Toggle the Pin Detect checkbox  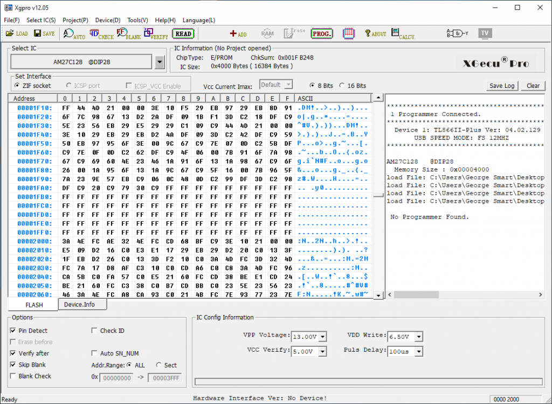click(x=13, y=331)
